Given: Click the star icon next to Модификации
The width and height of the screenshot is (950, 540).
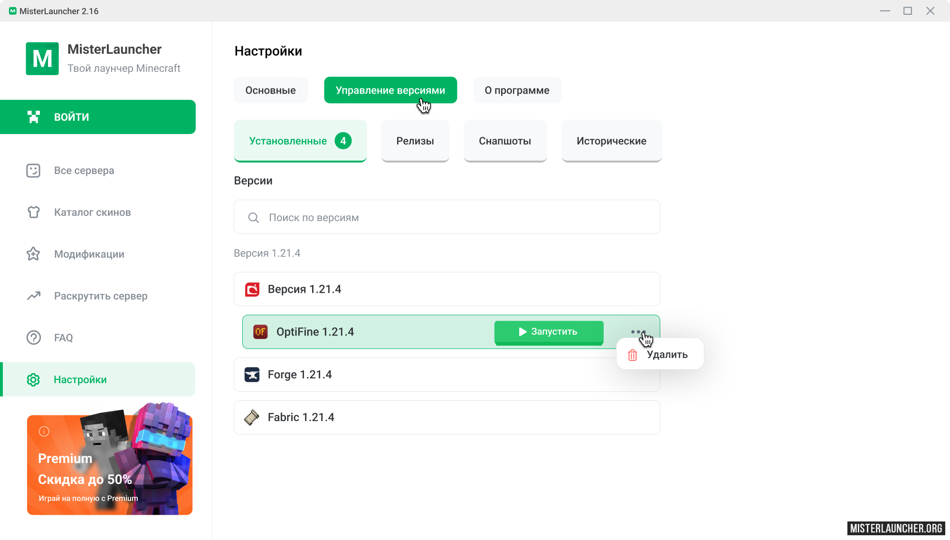Looking at the screenshot, I should pos(33,254).
